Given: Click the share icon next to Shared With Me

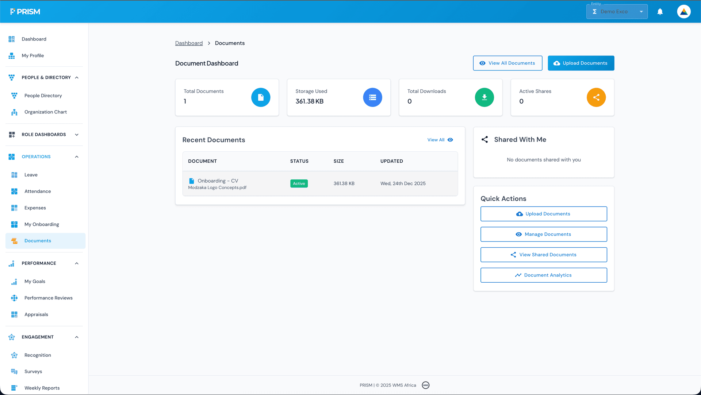Looking at the screenshot, I should (484, 139).
